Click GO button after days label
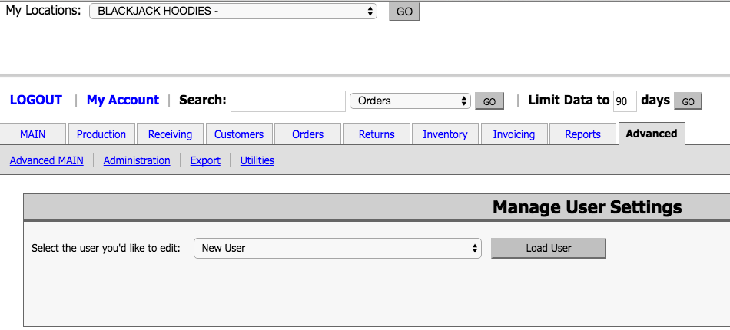The height and width of the screenshot is (330, 730). [x=688, y=101]
